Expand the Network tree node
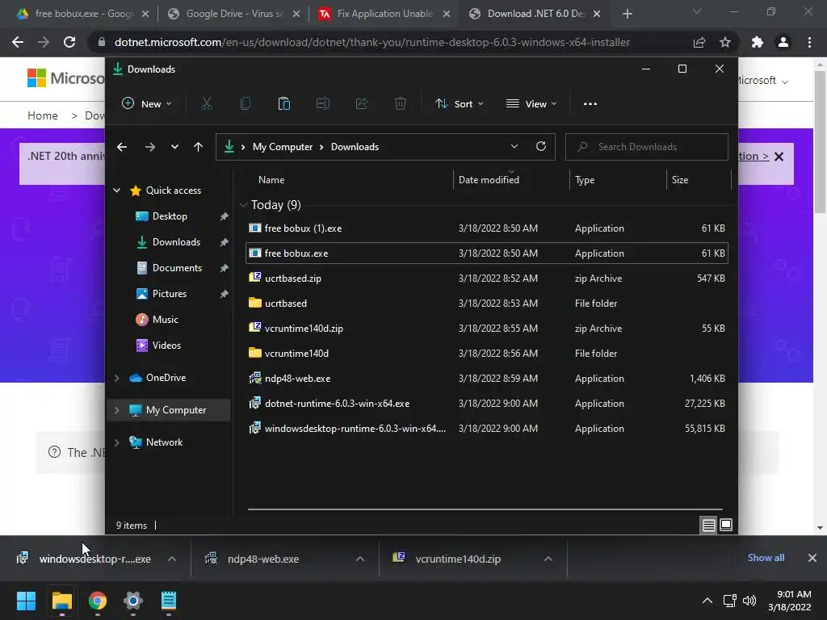This screenshot has width=827, height=620. tap(117, 442)
